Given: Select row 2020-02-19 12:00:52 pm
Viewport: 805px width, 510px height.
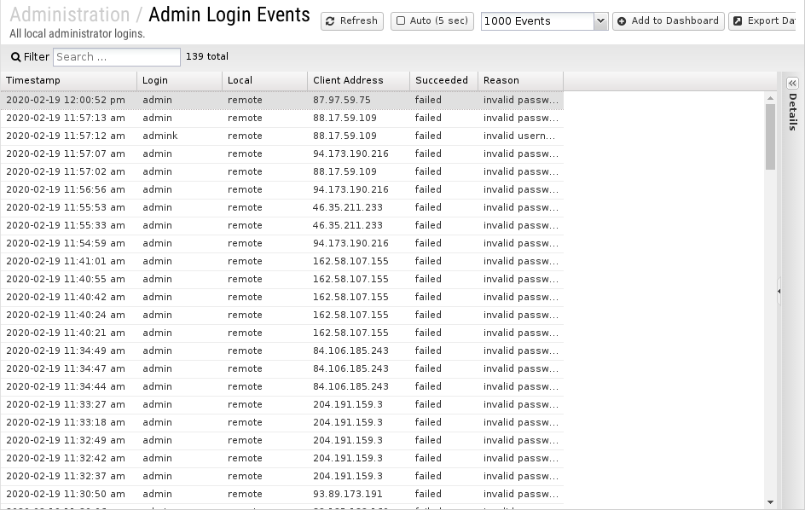Looking at the screenshot, I should click(x=282, y=100).
